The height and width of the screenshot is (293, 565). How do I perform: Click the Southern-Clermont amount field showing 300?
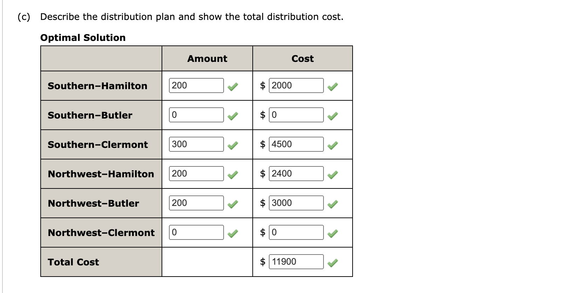[x=196, y=144]
